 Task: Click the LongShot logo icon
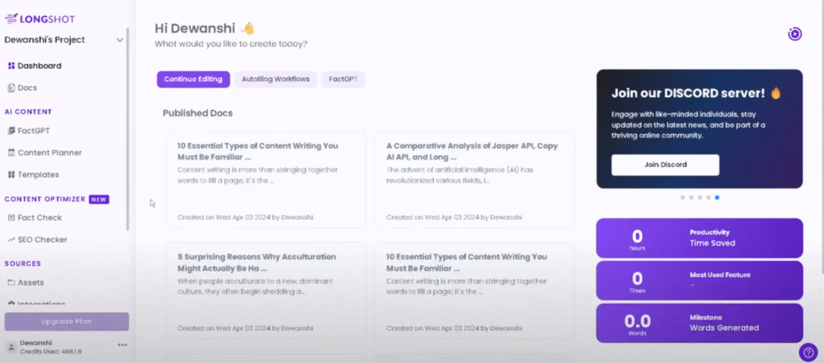click(11, 14)
